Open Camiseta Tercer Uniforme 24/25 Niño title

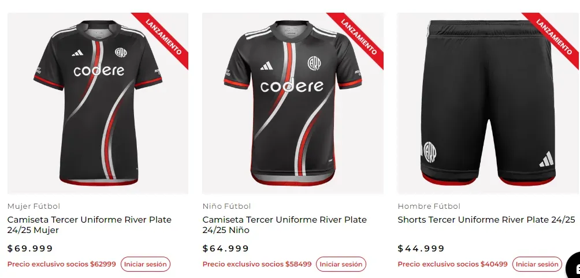tap(285, 225)
